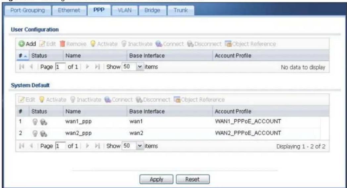This screenshot has width=347, height=188.
Task: Click Status column header in User Configuration
Action: [46, 56]
